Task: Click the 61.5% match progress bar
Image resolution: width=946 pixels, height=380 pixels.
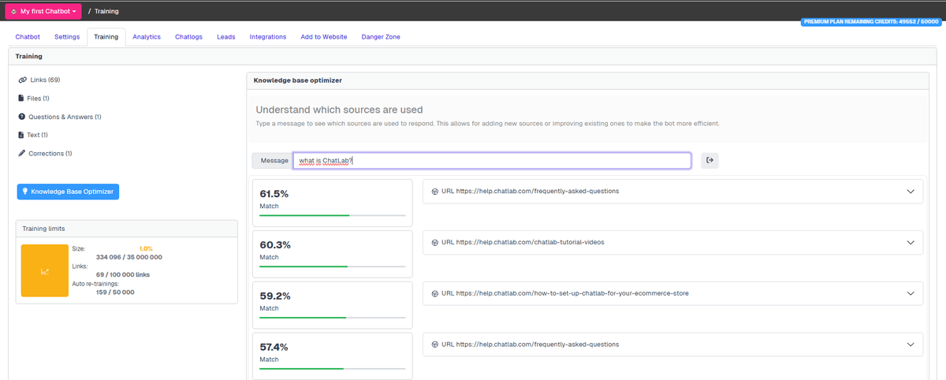Action: coord(332,214)
